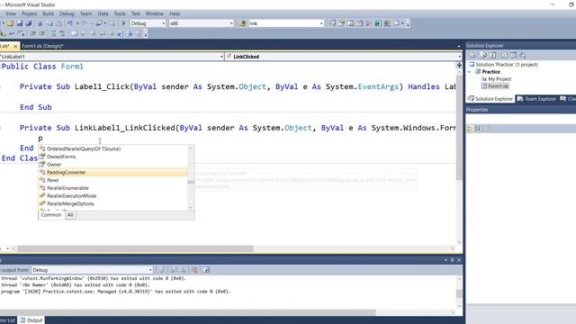Viewport: 576px width, 324px height.
Task: Go to next message in Output toolbar
Action: click(183, 270)
